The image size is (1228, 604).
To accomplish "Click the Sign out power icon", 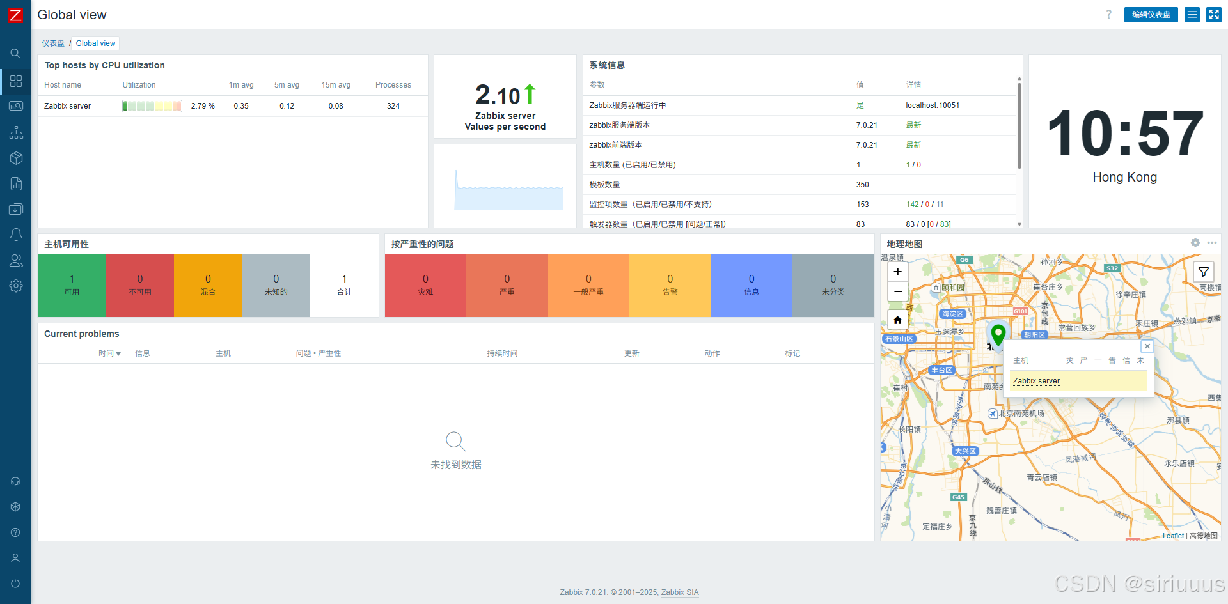I will [x=15, y=584].
